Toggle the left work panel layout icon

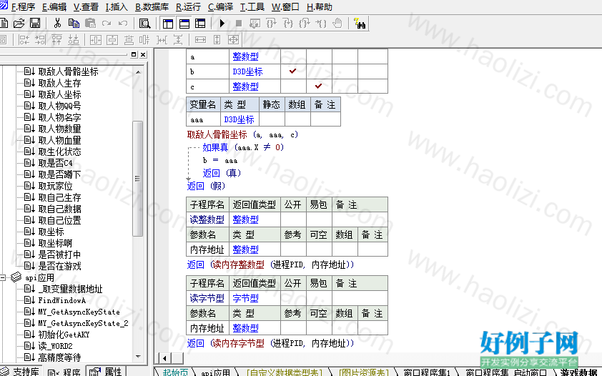click(168, 24)
